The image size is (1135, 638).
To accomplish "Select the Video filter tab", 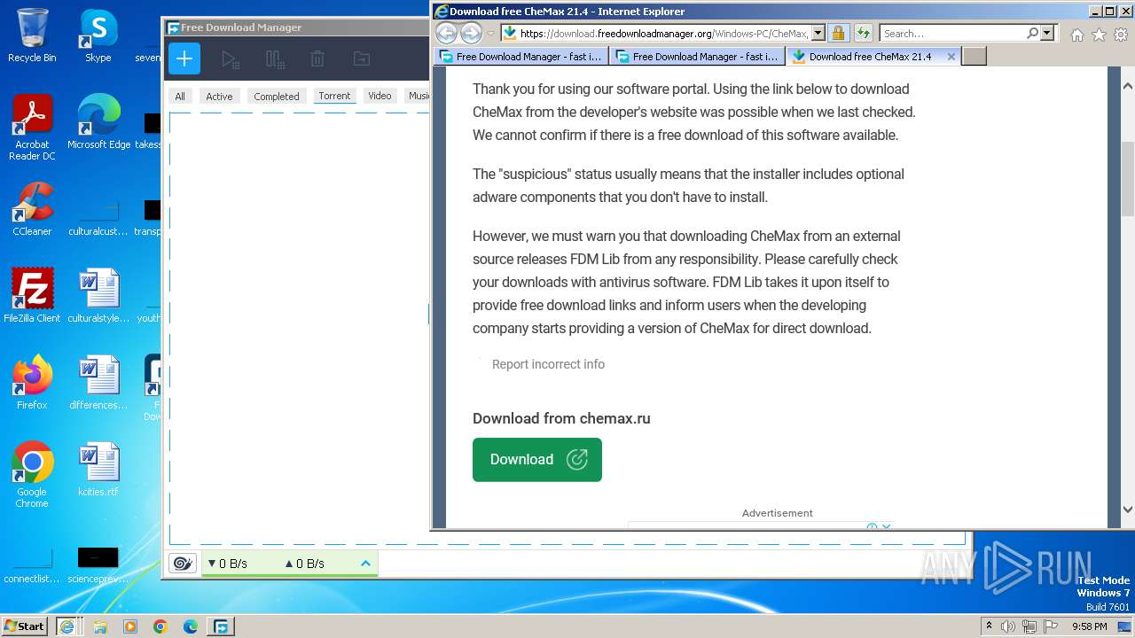I will tap(380, 96).
